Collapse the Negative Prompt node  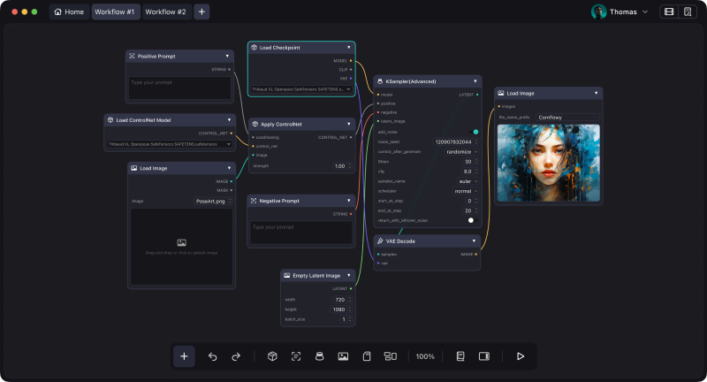click(348, 201)
